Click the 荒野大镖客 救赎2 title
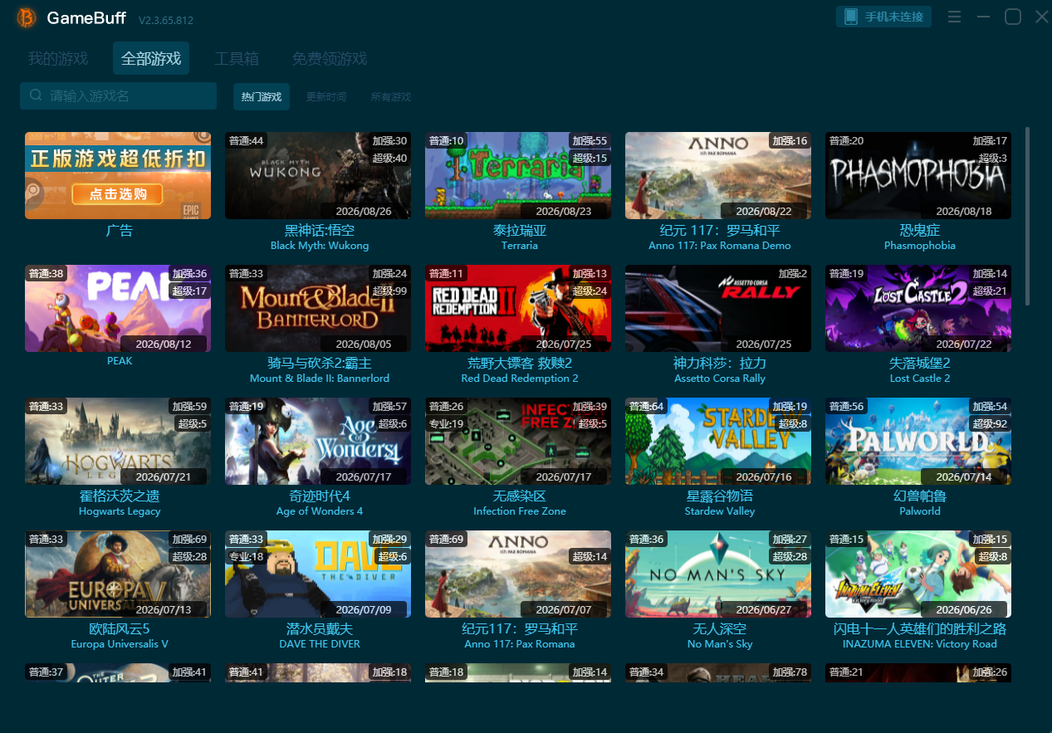 (x=520, y=363)
